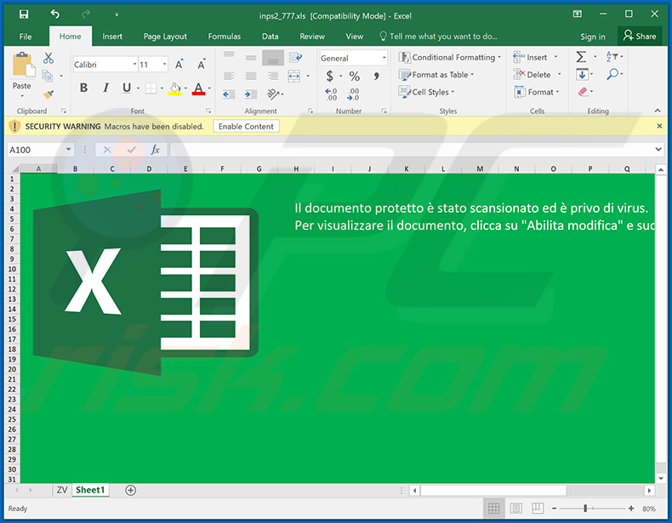Open Find & Select magnifier
672x523 pixels.
click(x=612, y=74)
